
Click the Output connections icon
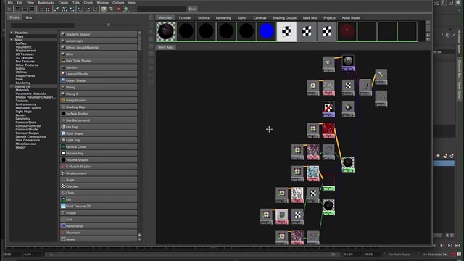[x=95, y=9]
